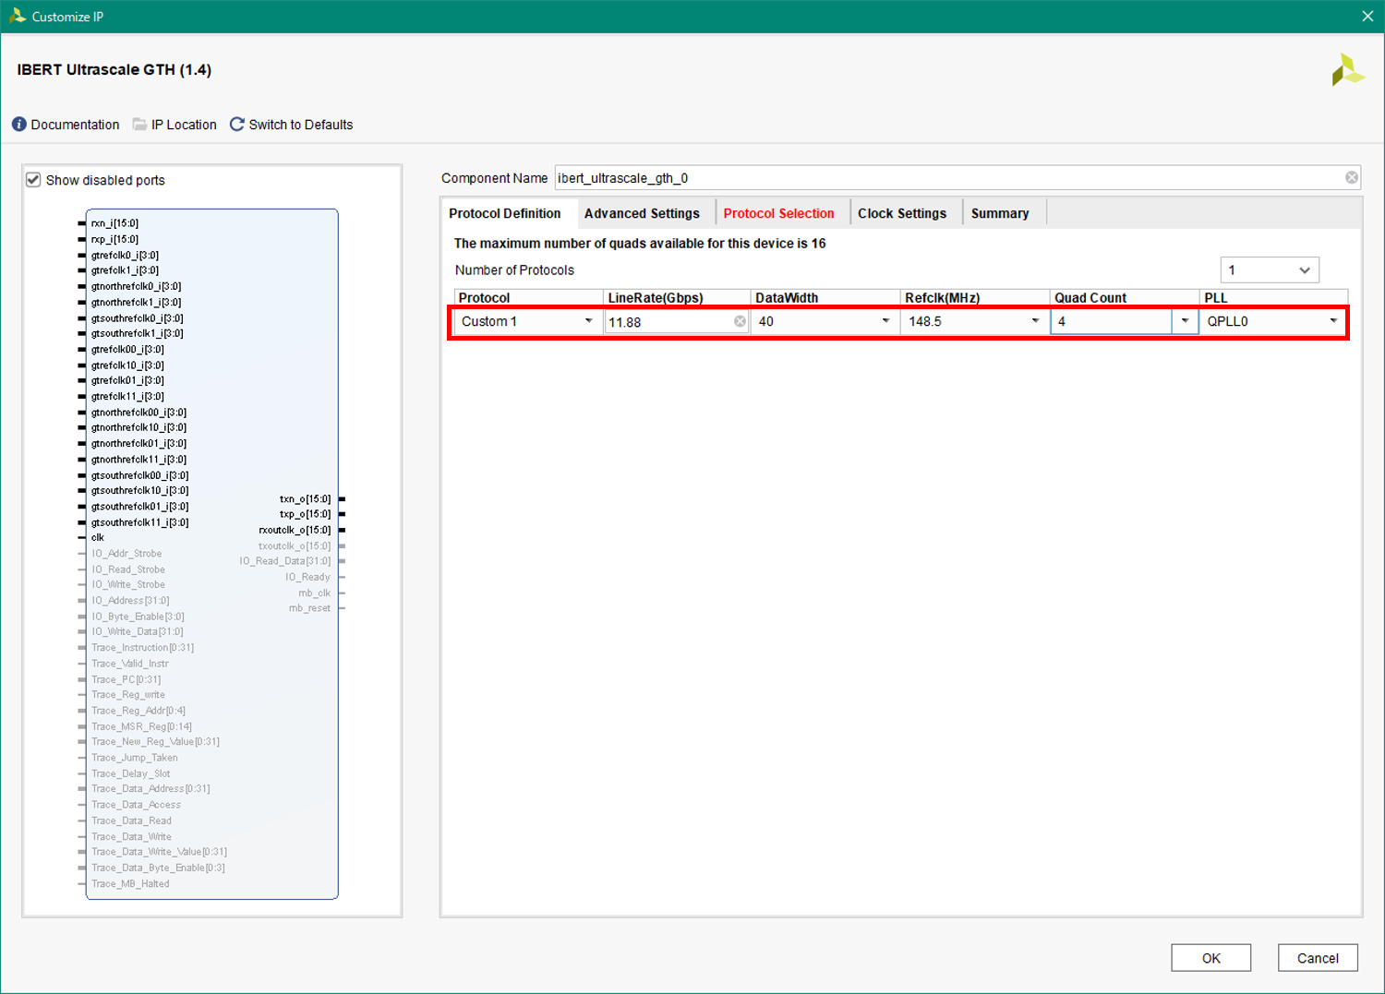Image resolution: width=1385 pixels, height=994 pixels.
Task: Open the Number of Protocols dropdown
Action: pos(1270,270)
